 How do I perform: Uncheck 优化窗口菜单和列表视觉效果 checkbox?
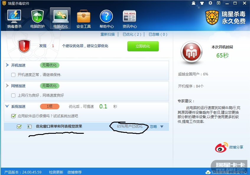[19, 126]
